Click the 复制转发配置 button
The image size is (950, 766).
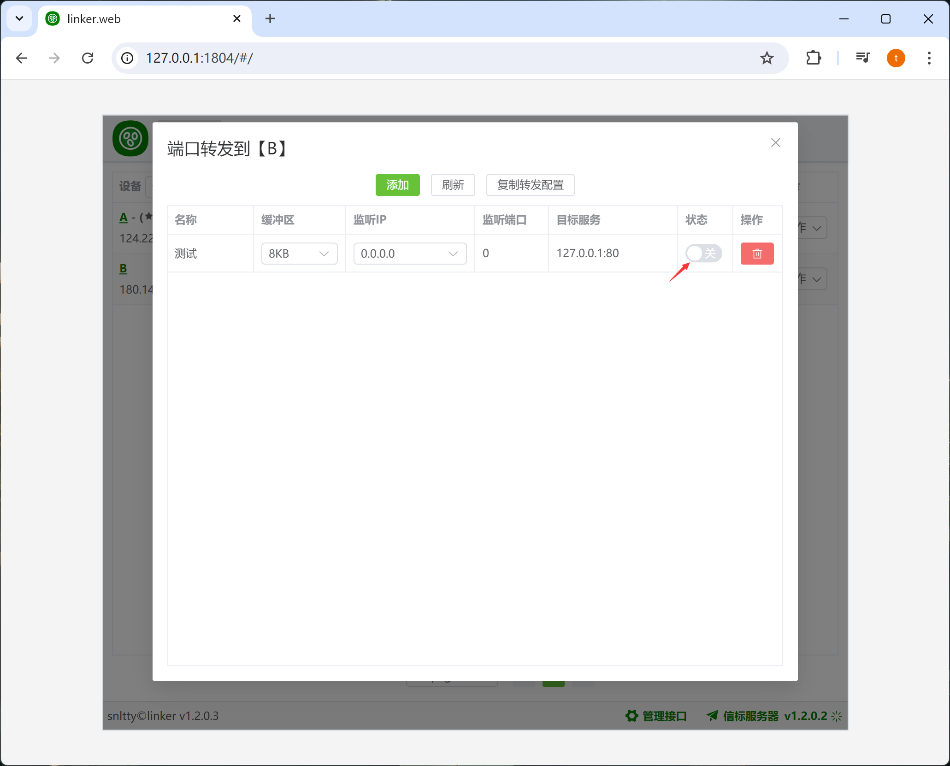[x=530, y=185]
